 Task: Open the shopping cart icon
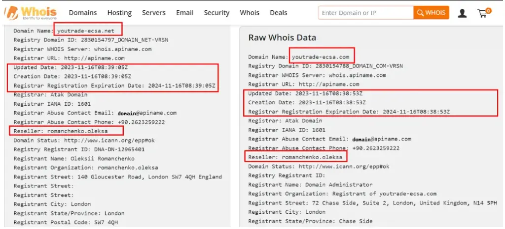(484, 13)
